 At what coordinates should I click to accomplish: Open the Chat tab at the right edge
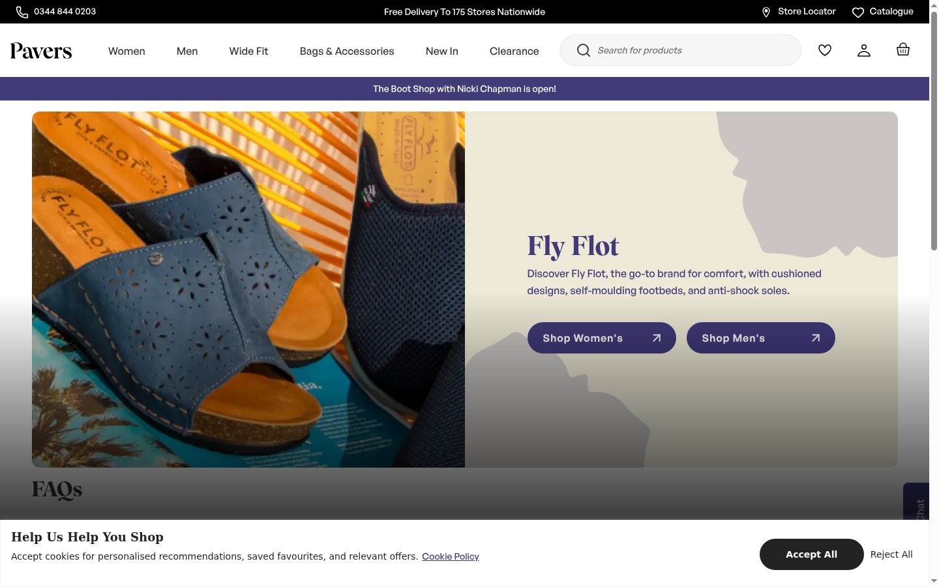click(917, 502)
